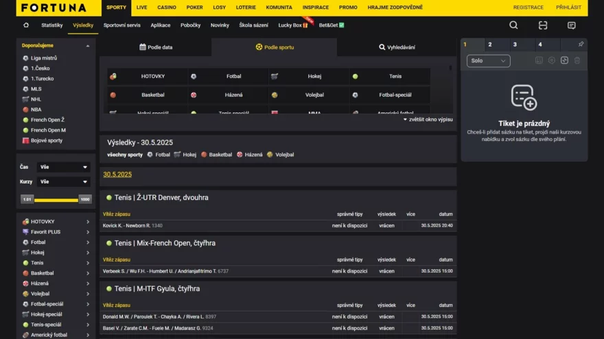Screen dimensions: 604x339
Task: Choose Fotbal in the sport grid
Action: 229,77
